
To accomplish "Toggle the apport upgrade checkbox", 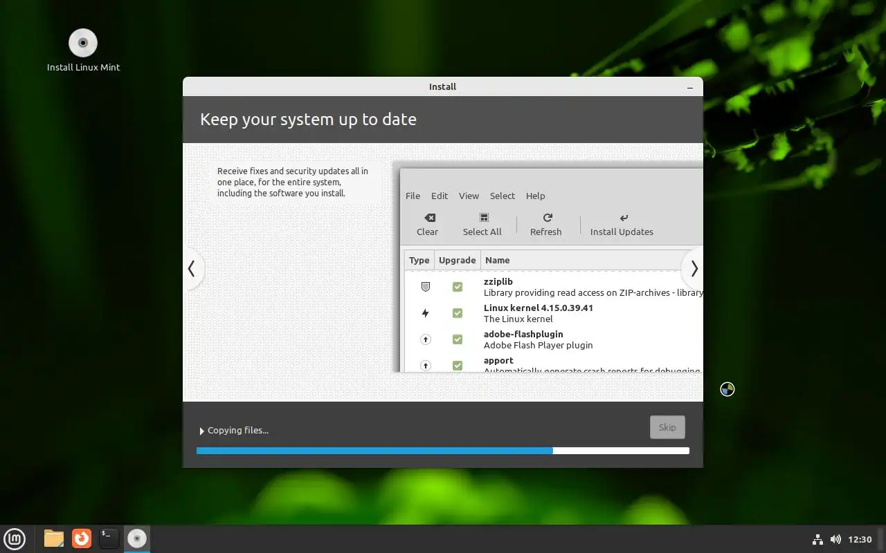I will (458, 366).
